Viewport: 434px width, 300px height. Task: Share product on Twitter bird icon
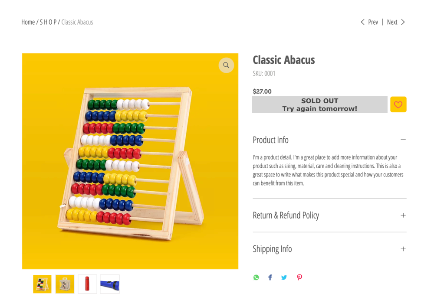click(284, 277)
